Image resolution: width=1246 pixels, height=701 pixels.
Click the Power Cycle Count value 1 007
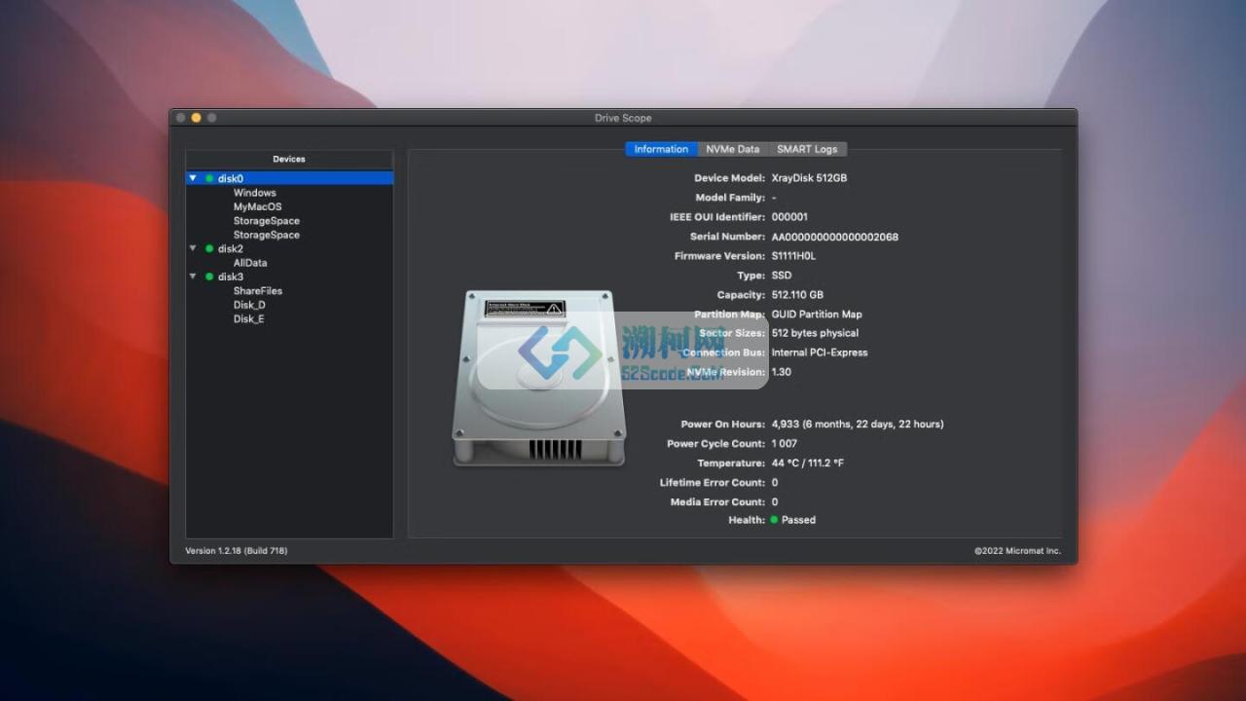click(785, 444)
